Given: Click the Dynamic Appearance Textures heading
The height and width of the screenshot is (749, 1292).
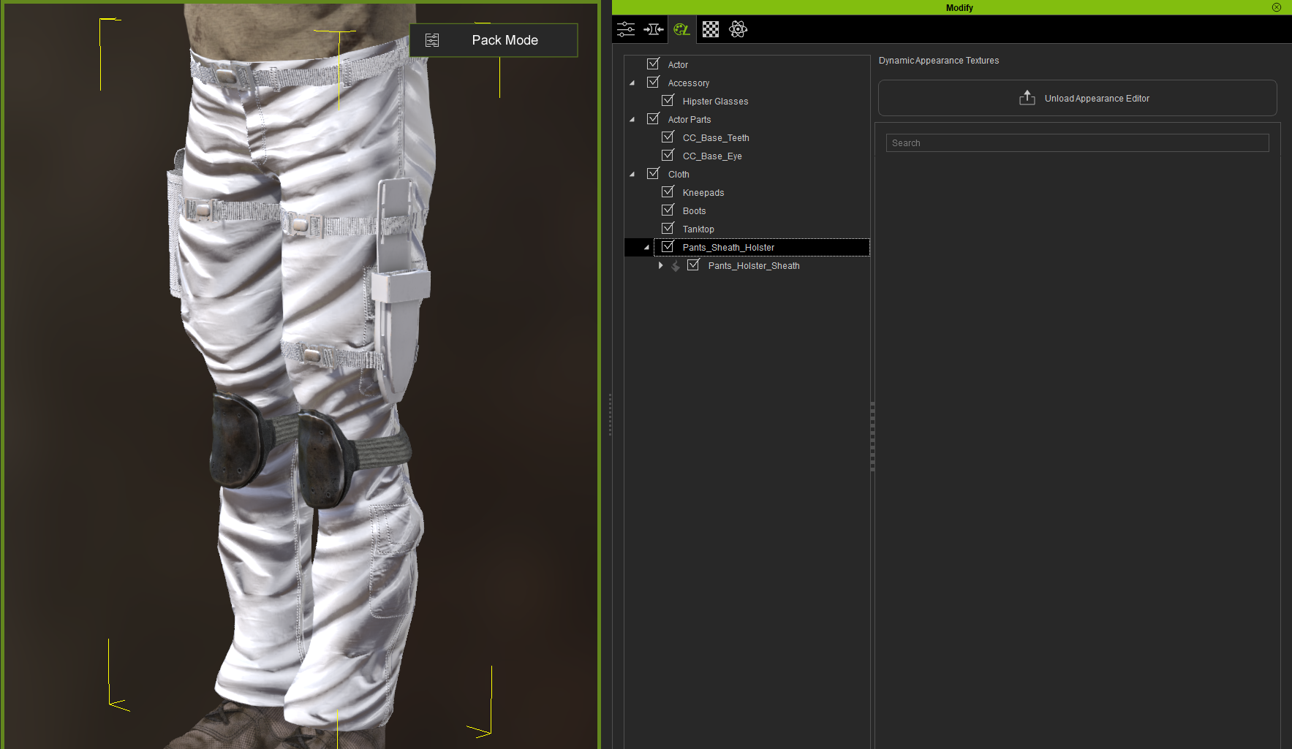Looking at the screenshot, I should coord(939,61).
